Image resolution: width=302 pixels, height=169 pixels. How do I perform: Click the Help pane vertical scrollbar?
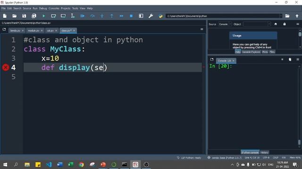coord(300,38)
